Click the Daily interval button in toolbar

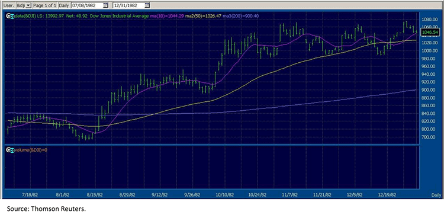coord(64,5)
